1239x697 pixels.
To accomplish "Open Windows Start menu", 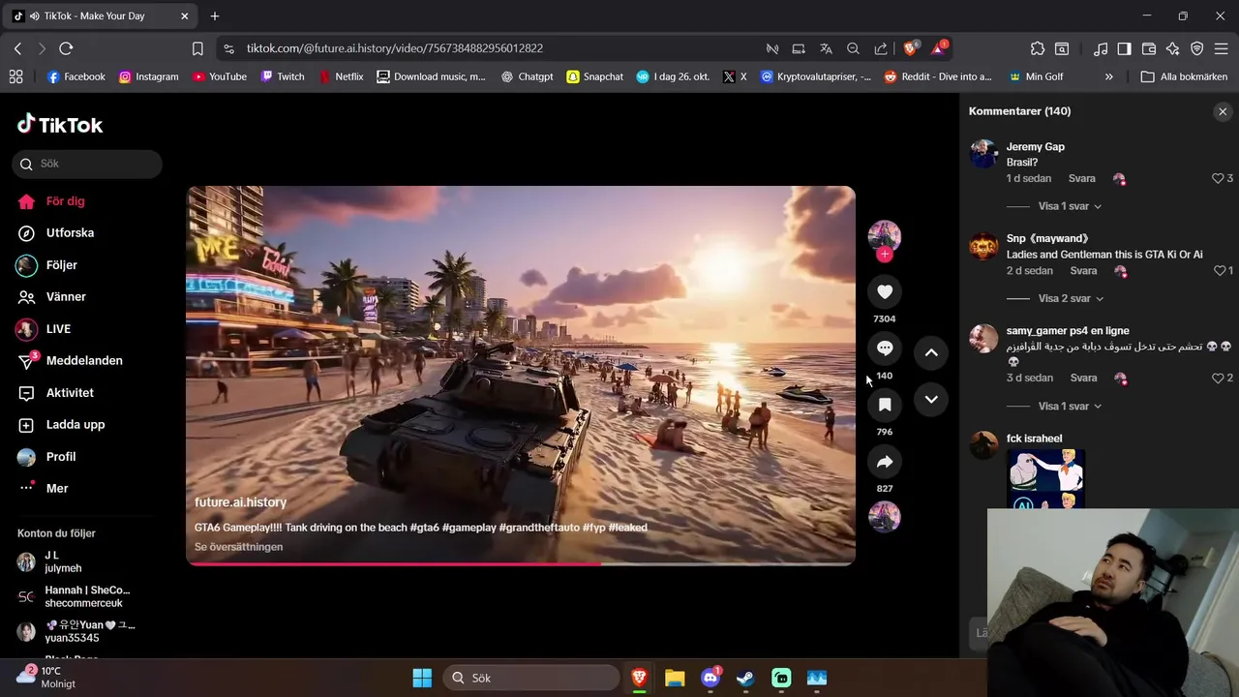I will coord(422,678).
